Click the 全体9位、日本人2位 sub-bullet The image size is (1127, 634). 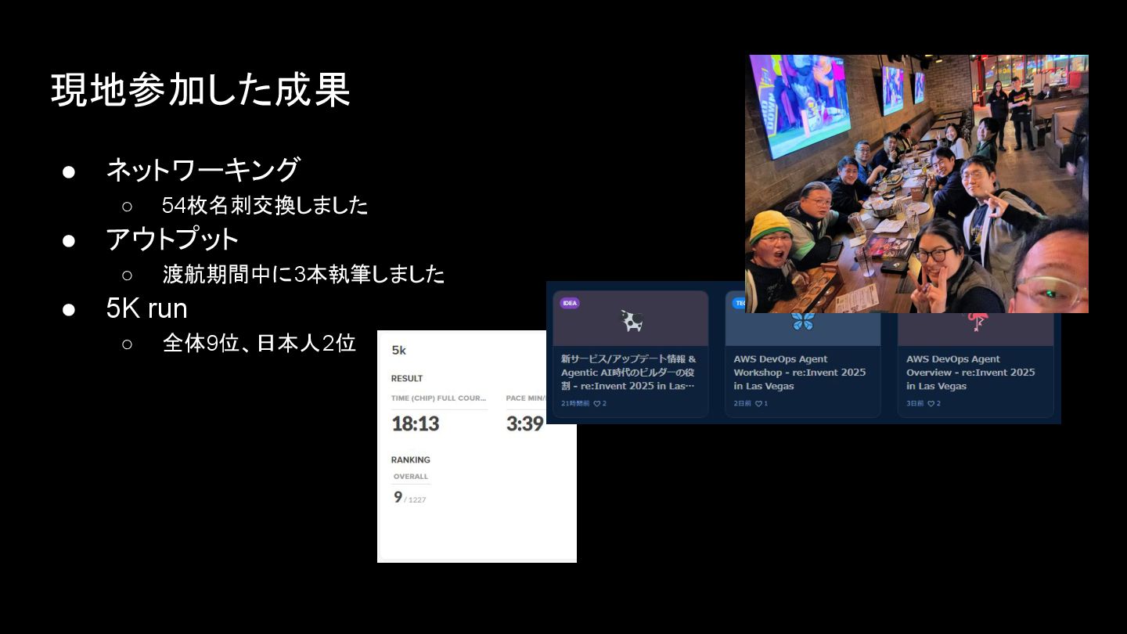tap(259, 343)
